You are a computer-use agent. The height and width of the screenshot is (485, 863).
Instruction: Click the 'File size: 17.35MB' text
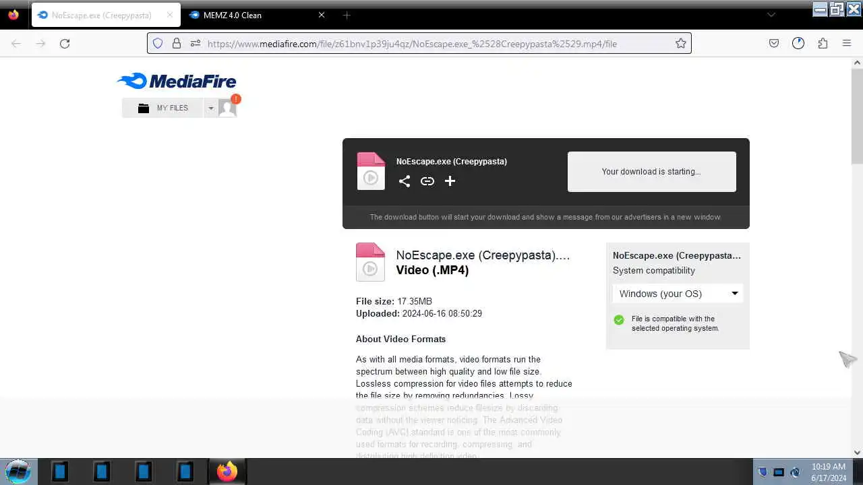coord(394,302)
